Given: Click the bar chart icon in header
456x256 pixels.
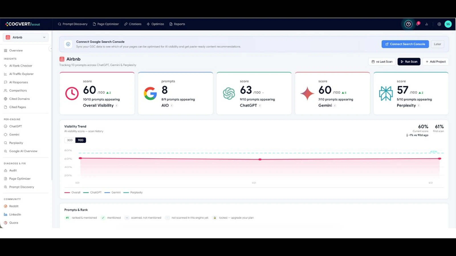Looking at the screenshot, I should (427, 24).
